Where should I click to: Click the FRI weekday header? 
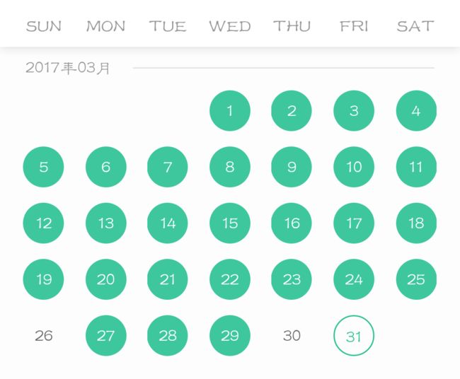[x=354, y=26]
